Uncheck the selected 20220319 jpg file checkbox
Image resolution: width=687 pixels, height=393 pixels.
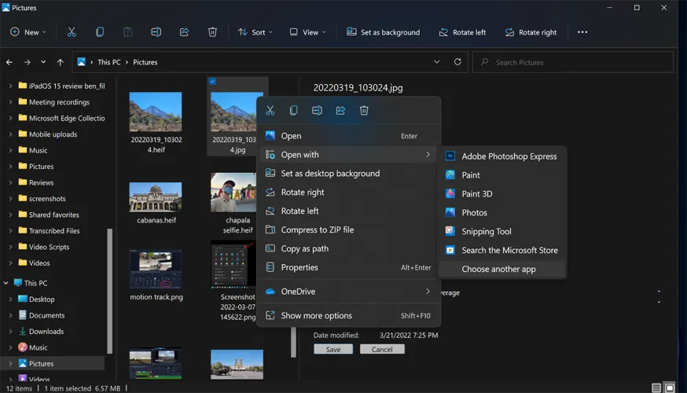tap(213, 82)
